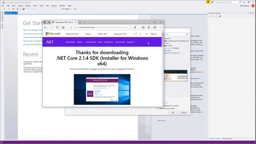This screenshot has height=144, width=256.
Task: Open the shopping cart on Microsoft site
Action: click(146, 34)
